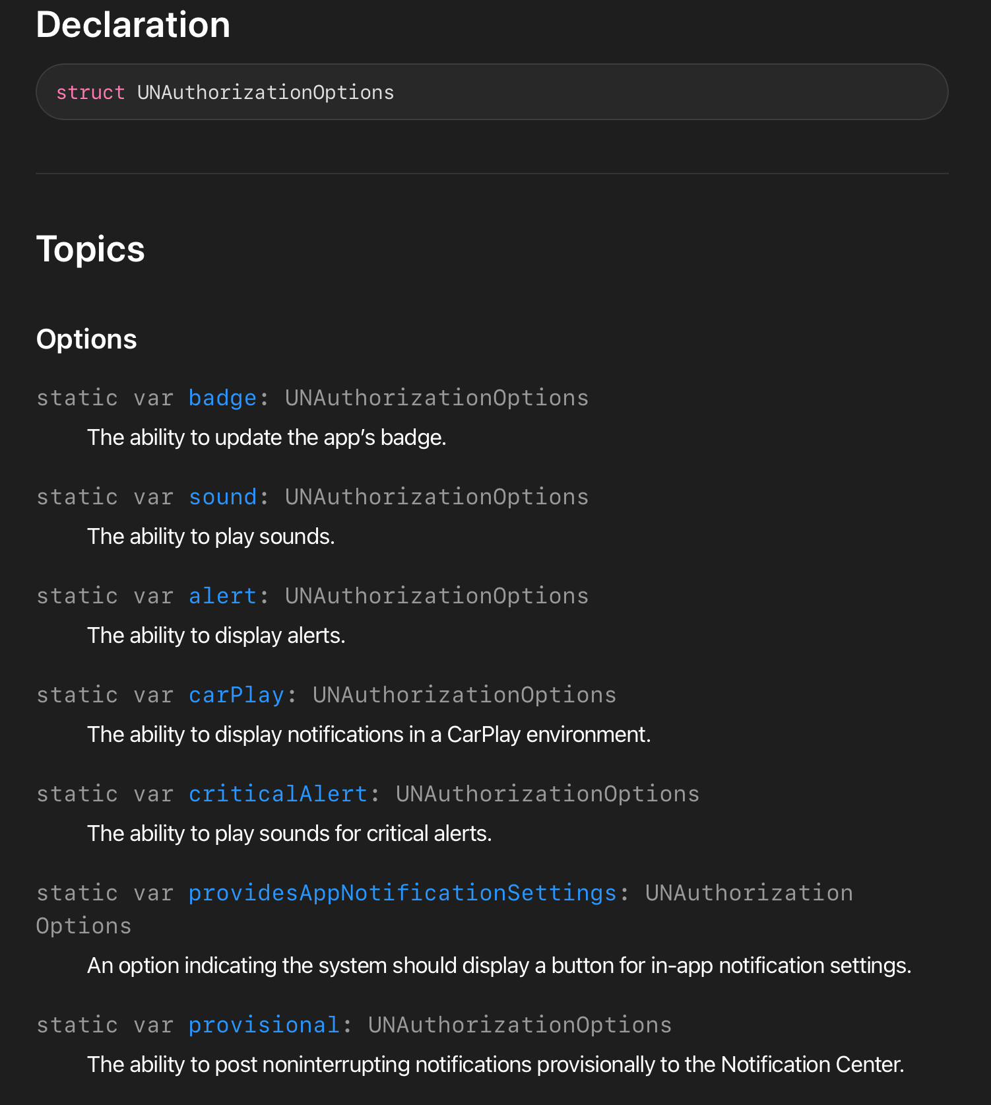The image size is (991, 1105).
Task: Click the Options subheading
Action: pos(86,339)
